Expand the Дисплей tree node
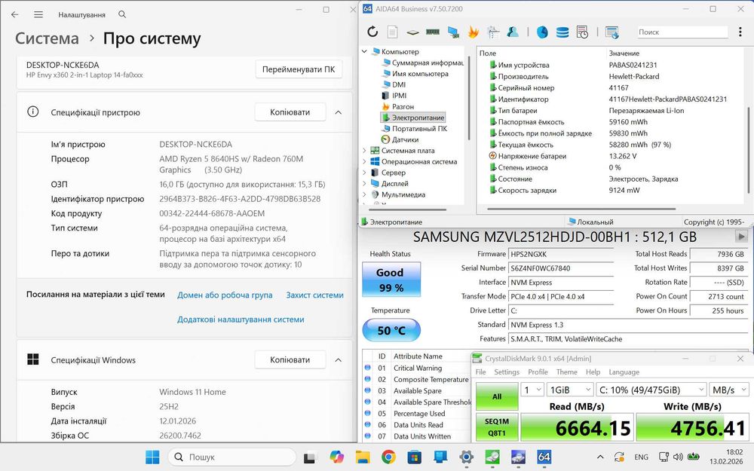The height and width of the screenshot is (471, 754). [364, 184]
